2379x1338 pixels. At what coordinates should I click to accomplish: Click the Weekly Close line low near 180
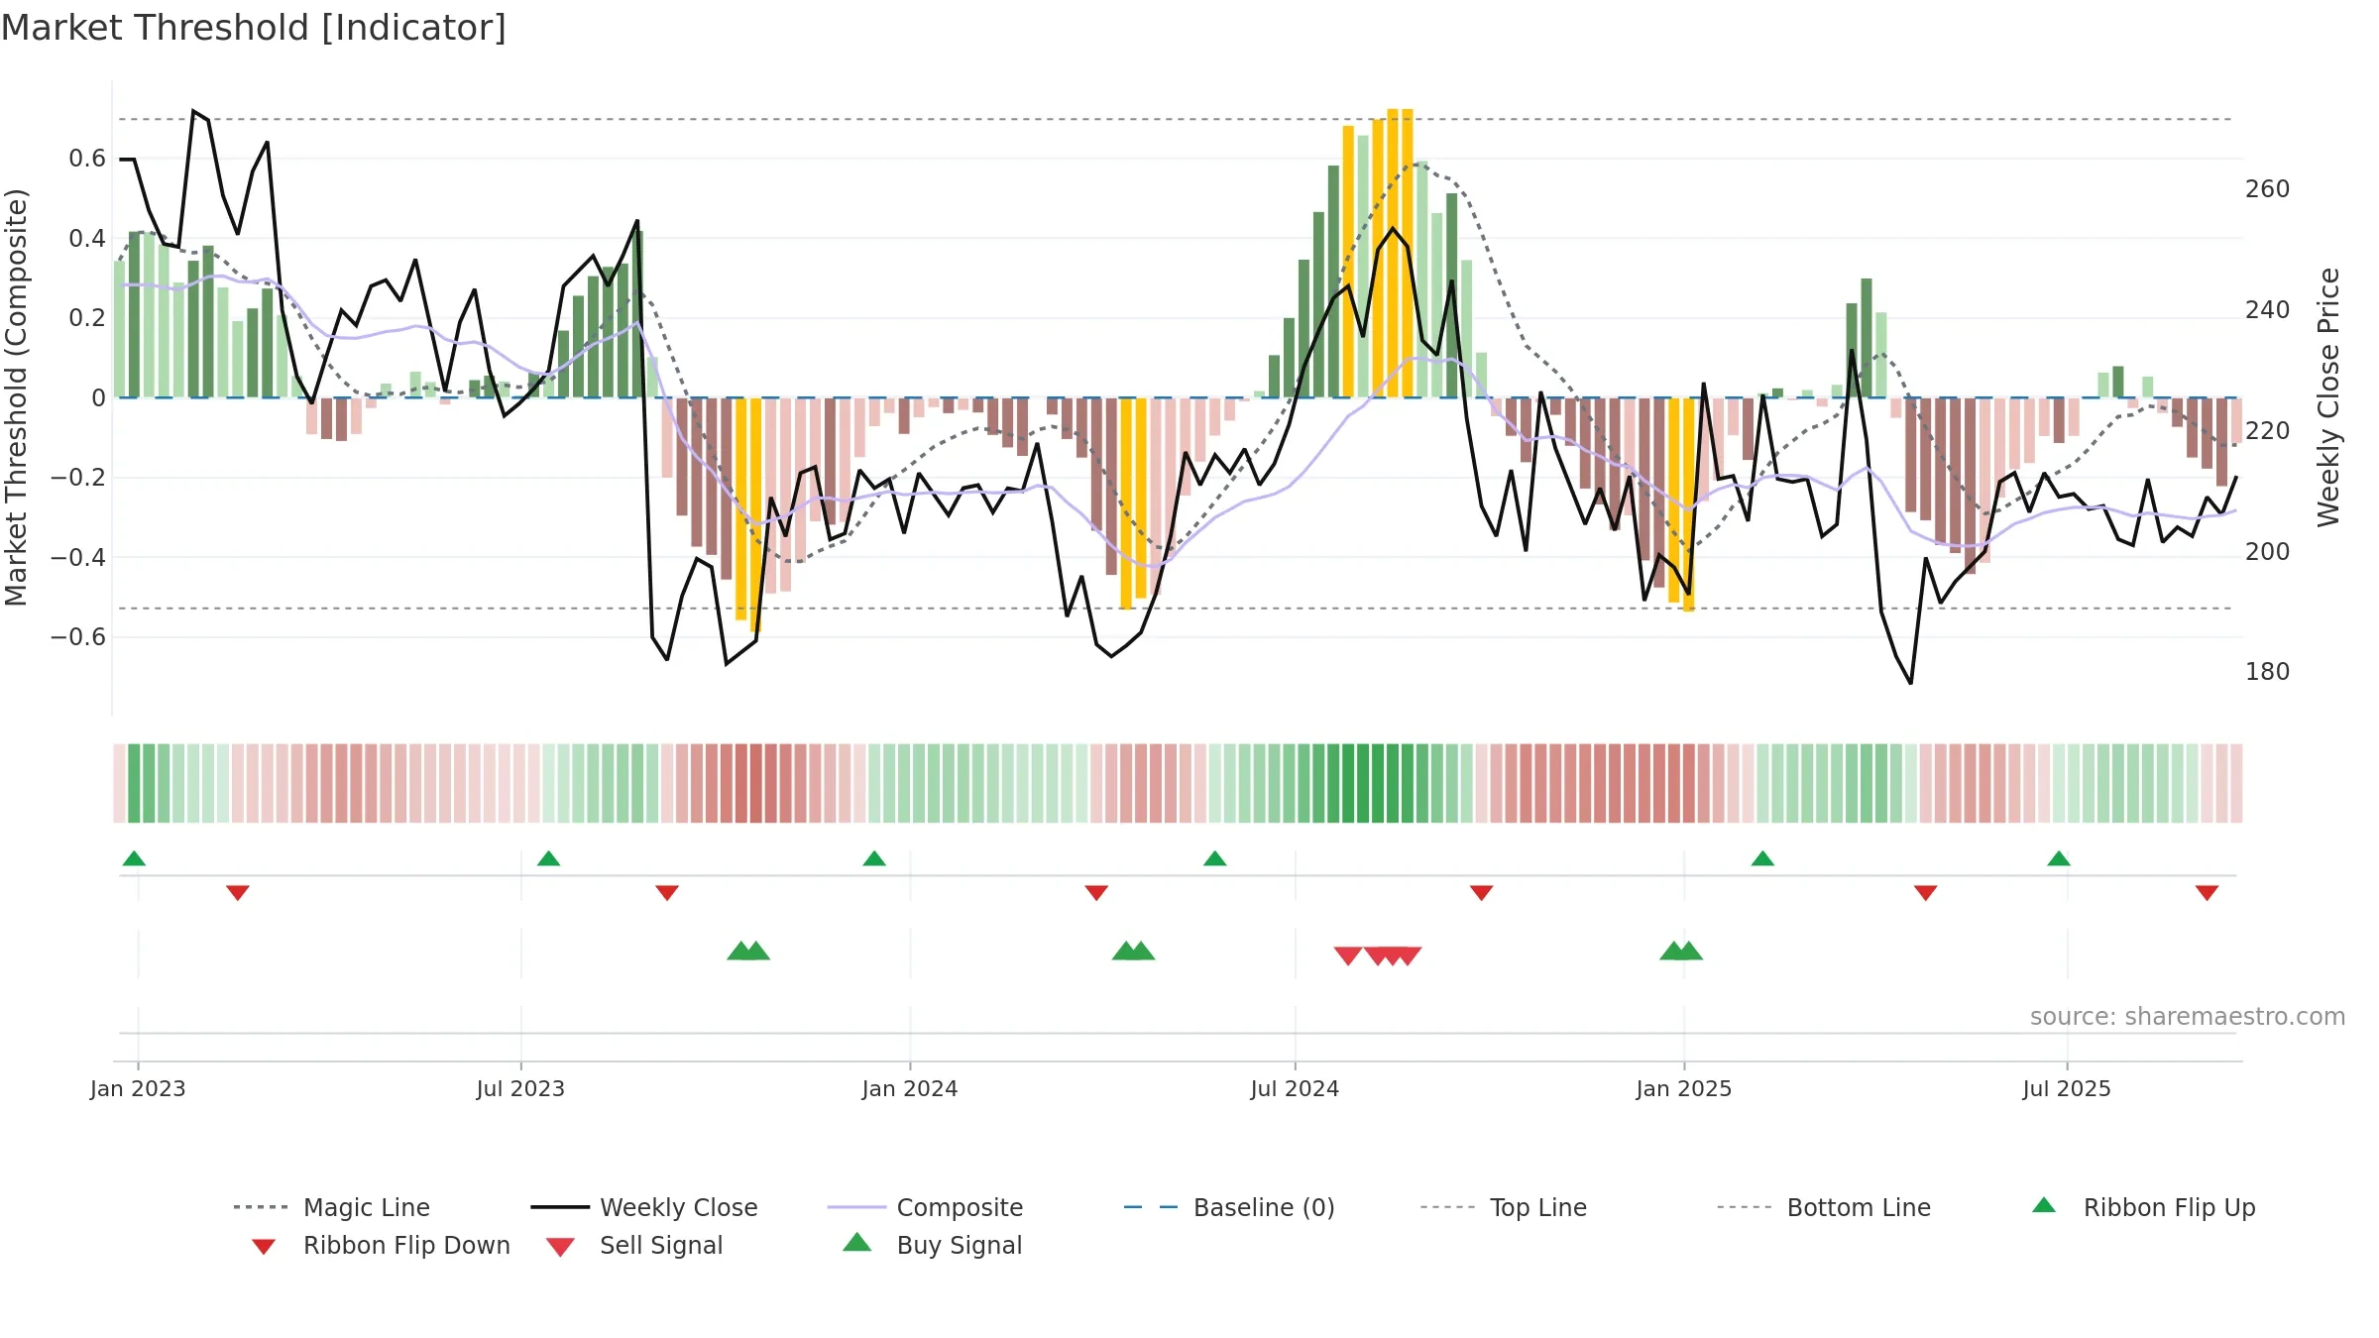[1910, 682]
